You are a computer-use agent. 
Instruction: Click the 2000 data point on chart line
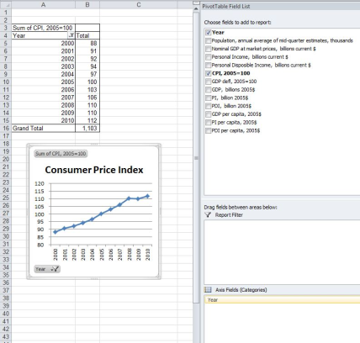pyautogui.click(x=56, y=232)
